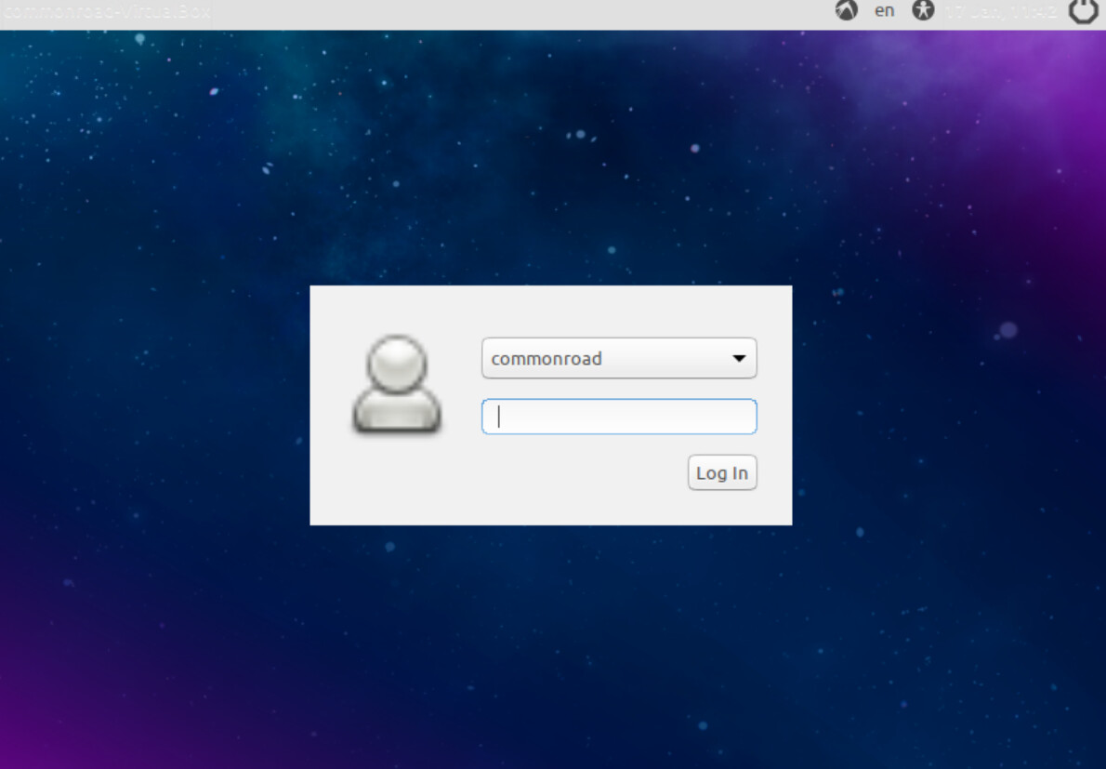This screenshot has height=769, width=1106.
Task: Show shutdown options via the power symbol
Action: coord(1083,11)
